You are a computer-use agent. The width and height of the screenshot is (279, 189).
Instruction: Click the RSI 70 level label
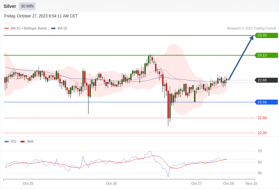[x=260, y=151]
